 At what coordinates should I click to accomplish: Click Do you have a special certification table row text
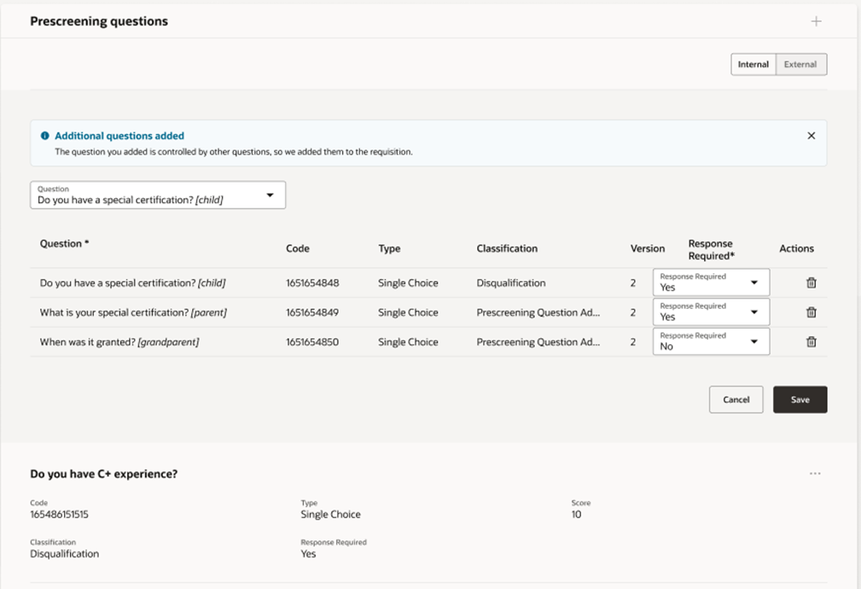point(132,283)
